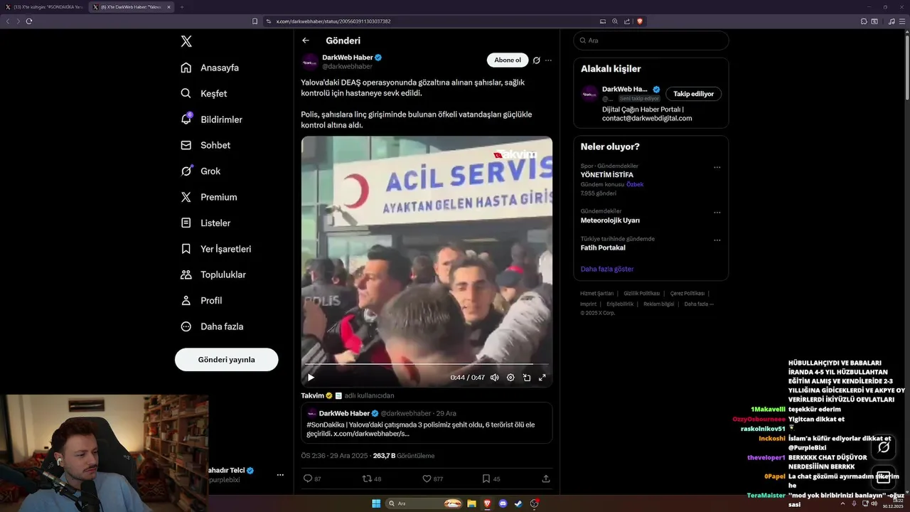Open Premium from the sidebar
Screen dimensions: 910x512
208,197
